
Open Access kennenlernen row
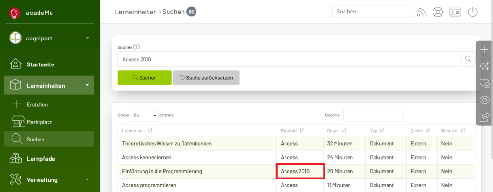pos(197,157)
